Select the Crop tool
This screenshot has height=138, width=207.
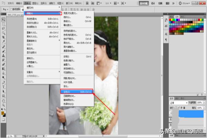(3, 37)
